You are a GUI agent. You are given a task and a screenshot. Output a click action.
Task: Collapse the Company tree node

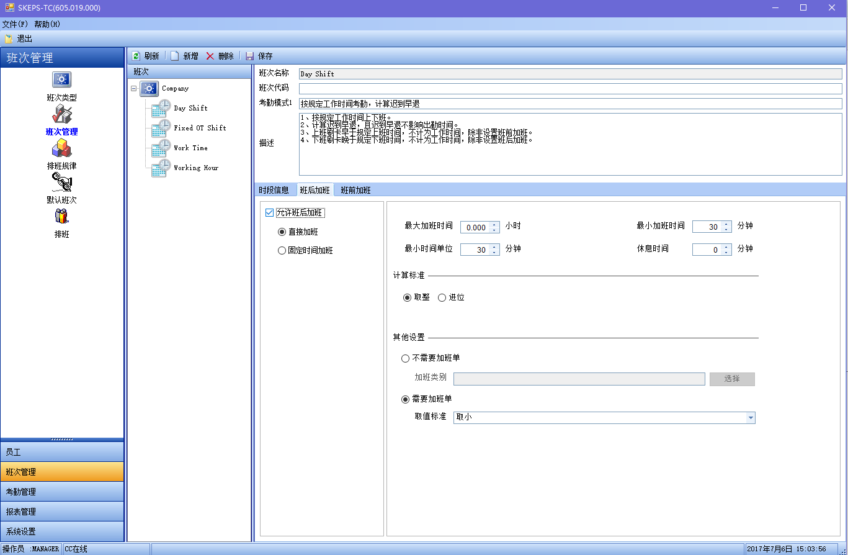134,89
